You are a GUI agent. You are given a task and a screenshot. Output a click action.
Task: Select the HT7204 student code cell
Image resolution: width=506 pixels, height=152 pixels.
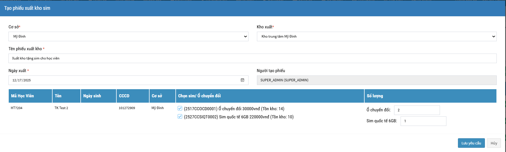[17, 108]
